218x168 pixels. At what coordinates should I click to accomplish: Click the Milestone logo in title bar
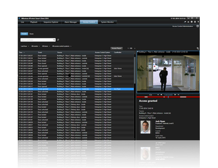pos(20,18)
